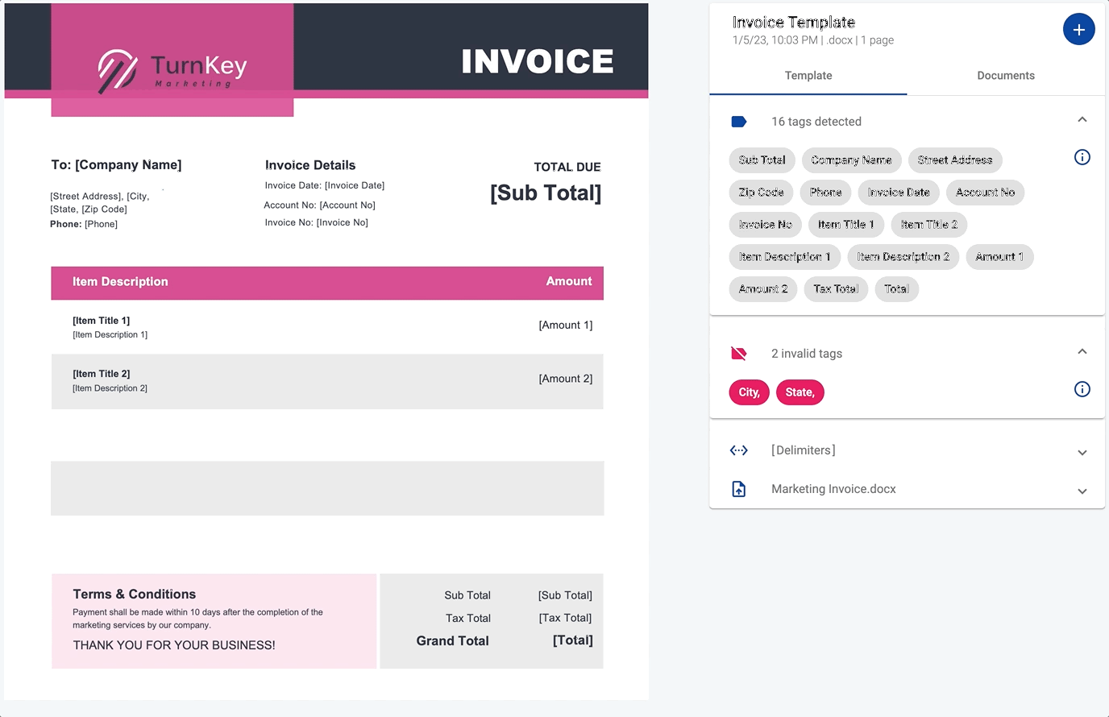Image resolution: width=1109 pixels, height=717 pixels.
Task: Select the Invoice Date tag chip
Action: [x=899, y=193]
